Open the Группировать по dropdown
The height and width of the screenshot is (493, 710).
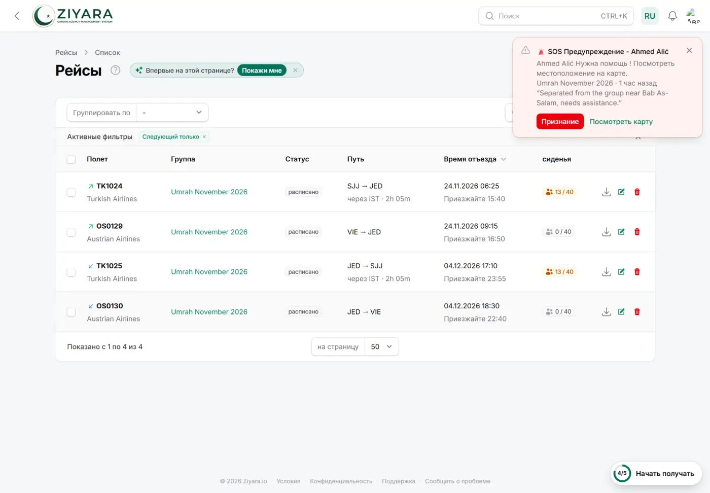172,113
